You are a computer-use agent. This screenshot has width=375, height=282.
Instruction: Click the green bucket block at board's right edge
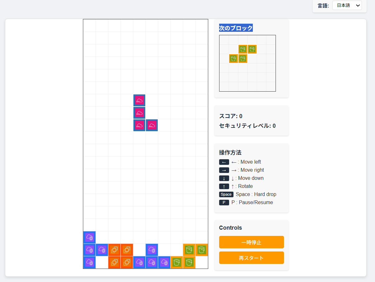click(x=202, y=250)
